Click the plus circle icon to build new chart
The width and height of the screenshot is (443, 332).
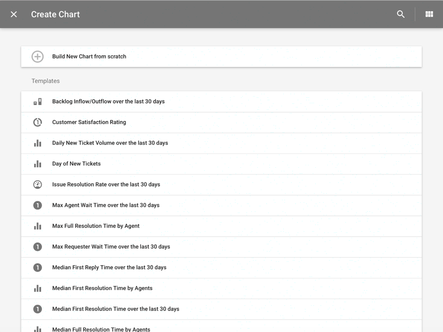click(38, 57)
